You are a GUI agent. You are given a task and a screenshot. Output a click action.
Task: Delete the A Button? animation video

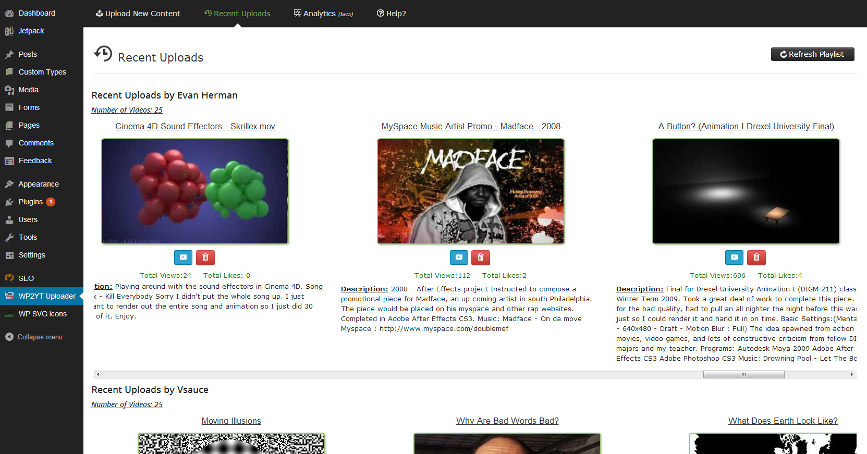tap(756, 257)
